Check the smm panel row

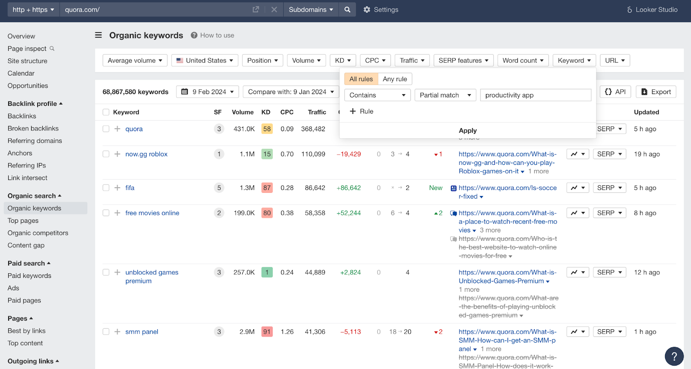pos(106,332)
